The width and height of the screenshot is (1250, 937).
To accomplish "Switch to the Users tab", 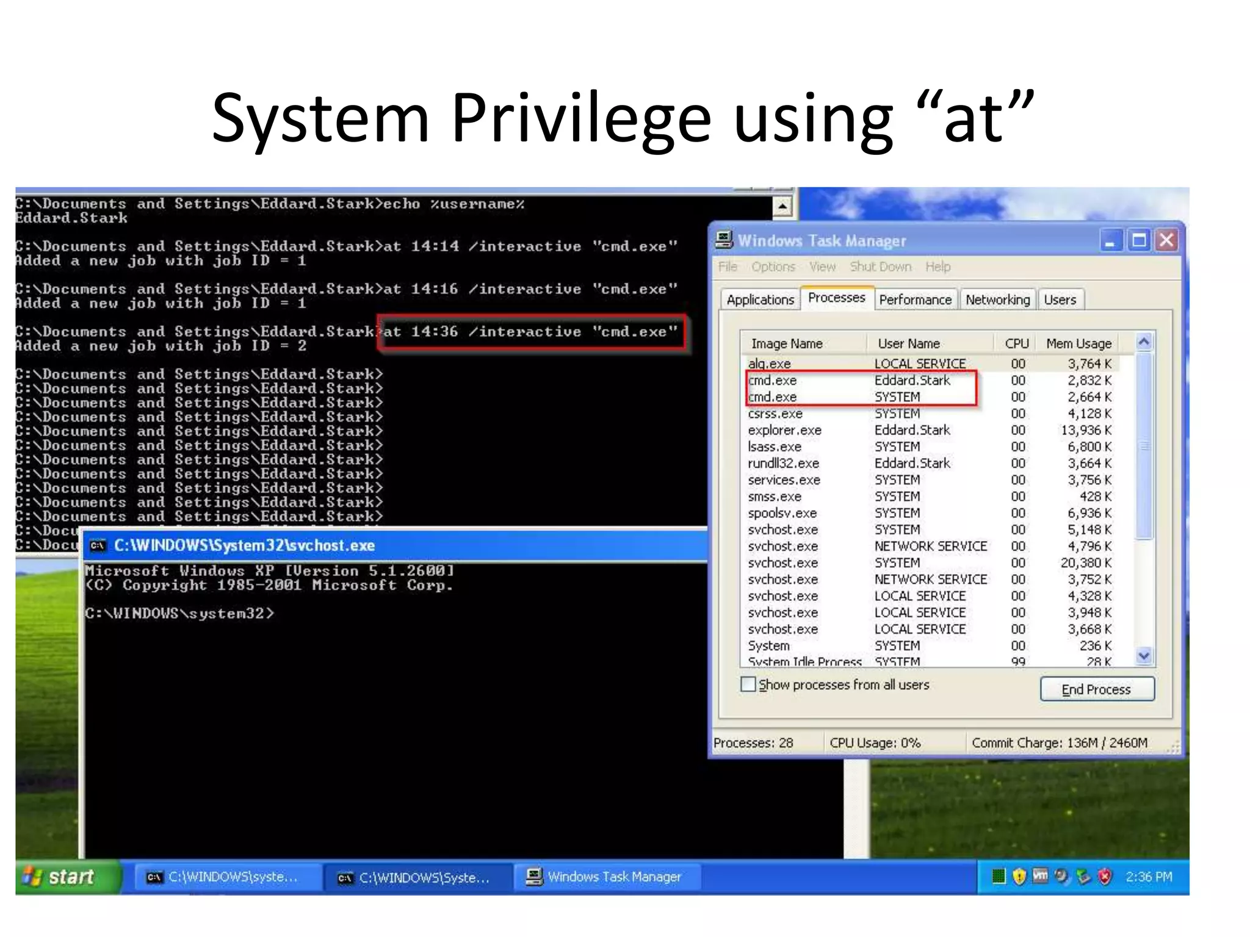I will 1060,300.
